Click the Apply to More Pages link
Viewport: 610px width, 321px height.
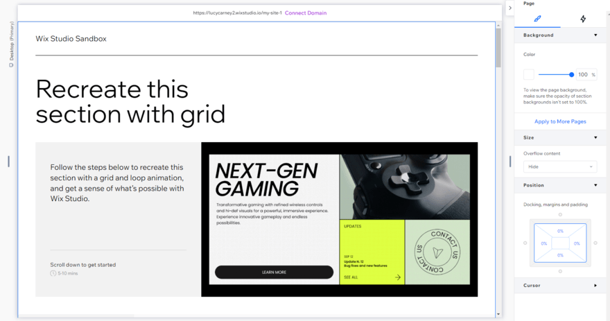click(x=560, y=121)
